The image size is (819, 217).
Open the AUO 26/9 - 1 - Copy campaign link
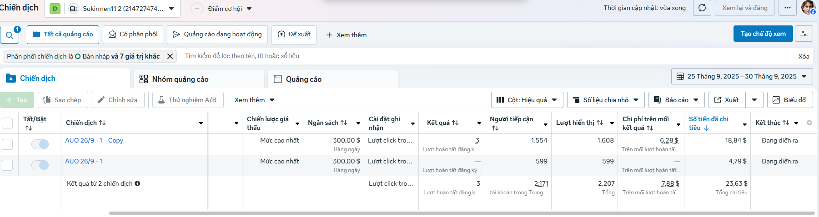[94, 140]
